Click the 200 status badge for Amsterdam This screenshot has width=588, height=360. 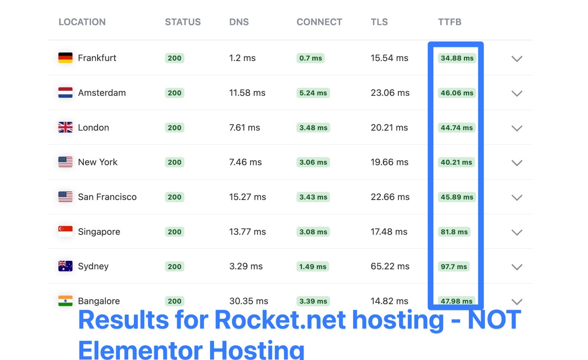175,93
